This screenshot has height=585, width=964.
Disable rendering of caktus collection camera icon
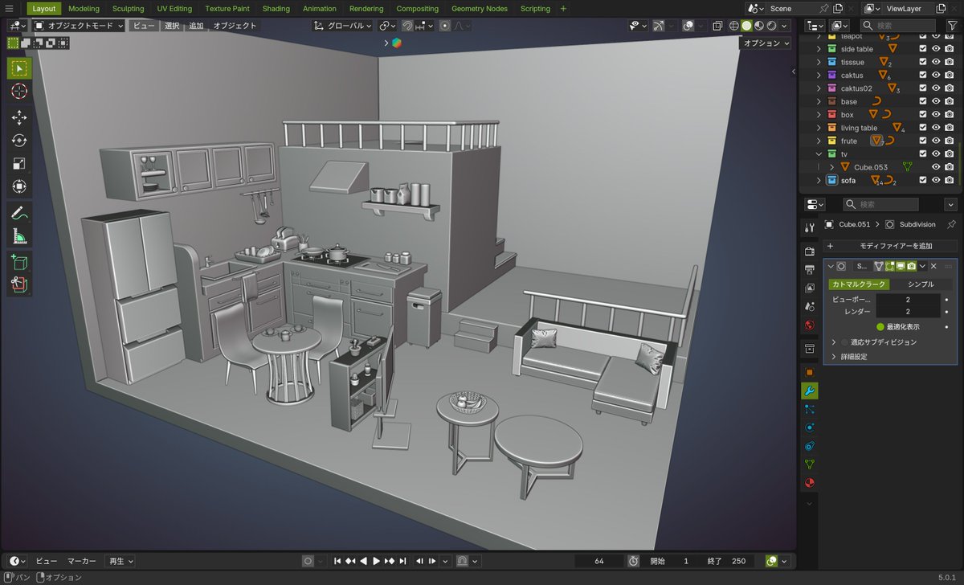pos(949,76)
